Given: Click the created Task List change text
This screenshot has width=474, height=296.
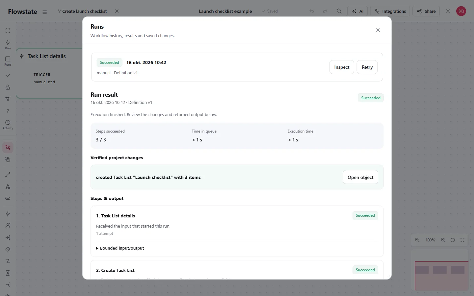Looking at the screenshot, I should pyautogui.click(x=148, y=177).
